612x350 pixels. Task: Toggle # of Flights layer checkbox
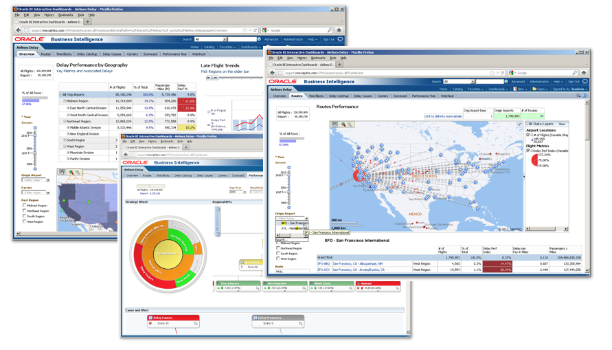click(x=528, y=135)
